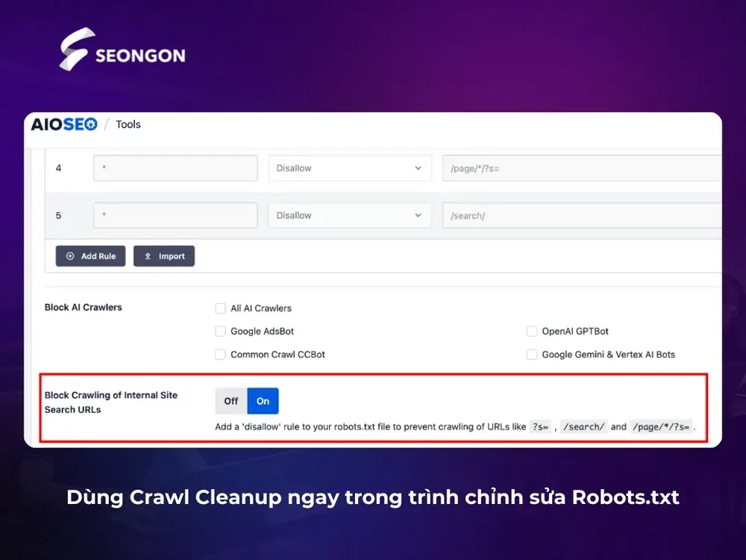Click Block Crawling of Internal Site Search URLs label
Viewport: 746px width, 560px height.
(111, 402)
